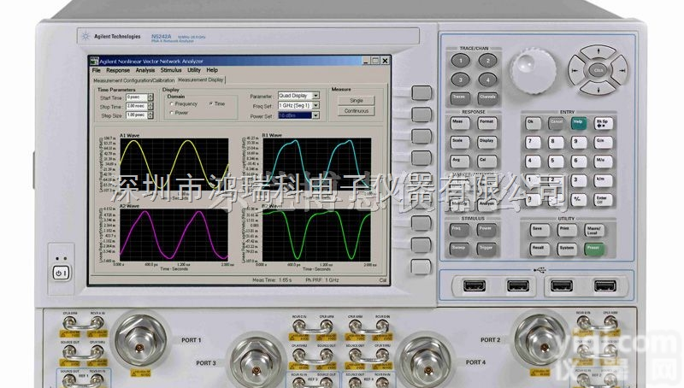Screen dimensions: 684x388
Task: Click the OK entry key
Action: (533, 123)
